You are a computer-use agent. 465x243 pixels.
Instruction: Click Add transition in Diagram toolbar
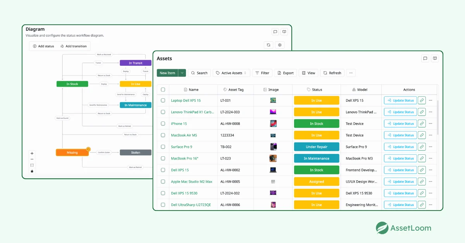click(74, 46)
